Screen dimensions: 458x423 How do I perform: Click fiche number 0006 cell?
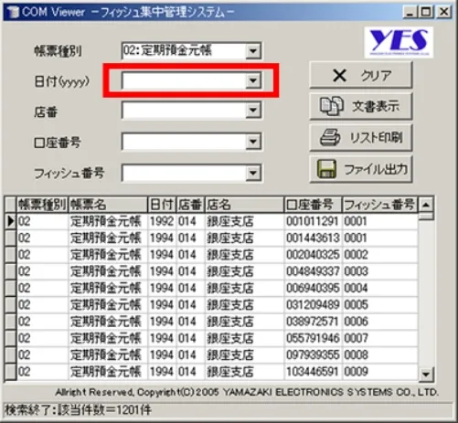379,322
